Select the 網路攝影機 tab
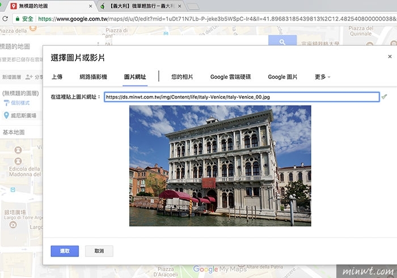Viewport: 397px width, 278px height. click(93, 77)
